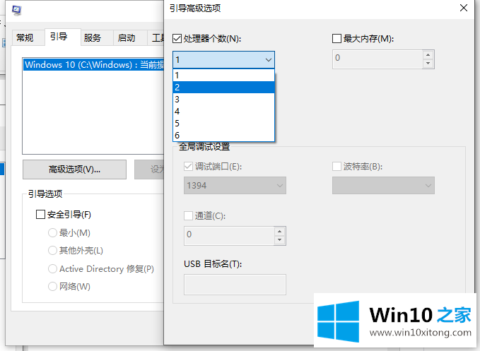Open the baud rate dropdown

pyautogui.click(x=383, y=185)
